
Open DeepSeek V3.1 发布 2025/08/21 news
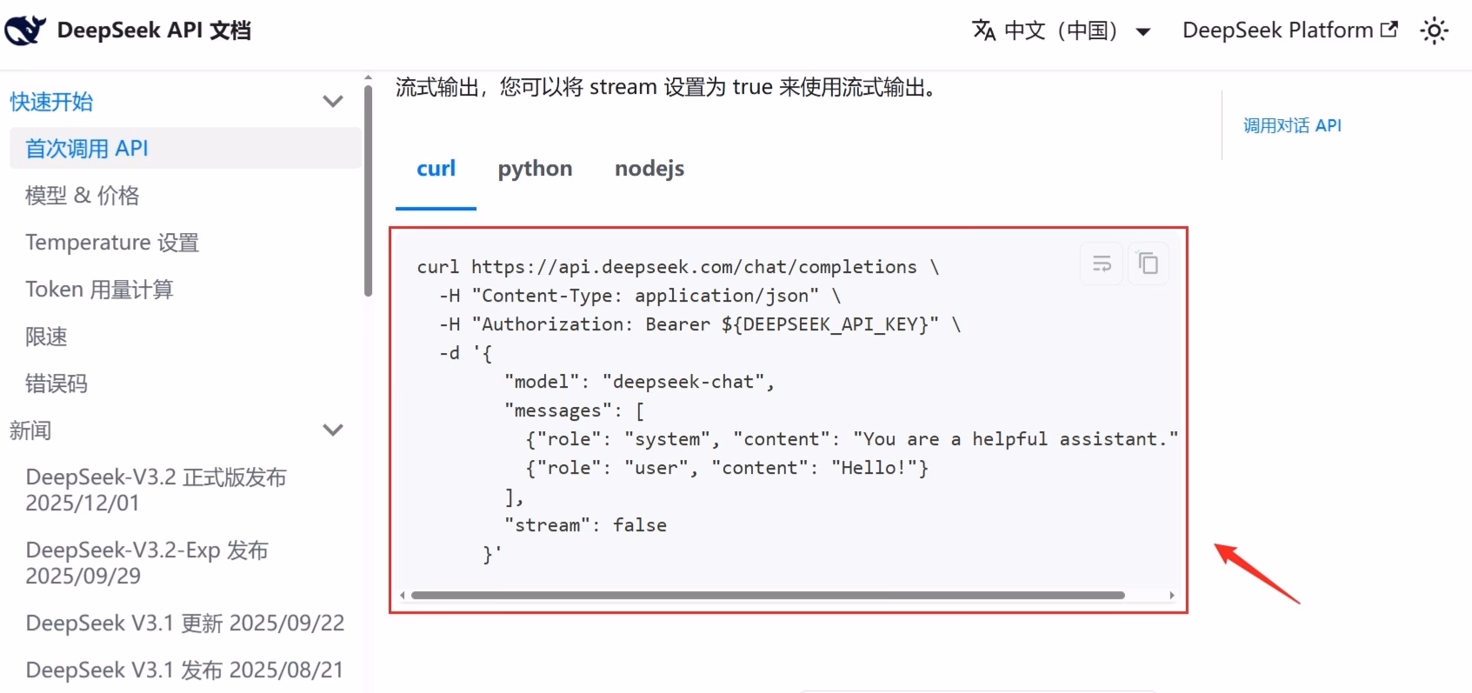coord(185,670)
